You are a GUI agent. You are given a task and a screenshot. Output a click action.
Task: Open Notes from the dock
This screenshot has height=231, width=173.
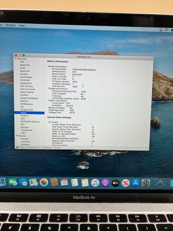tap(85, 183)
